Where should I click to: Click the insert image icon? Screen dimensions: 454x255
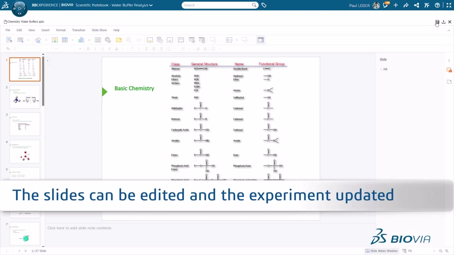(x=55, y=40)
